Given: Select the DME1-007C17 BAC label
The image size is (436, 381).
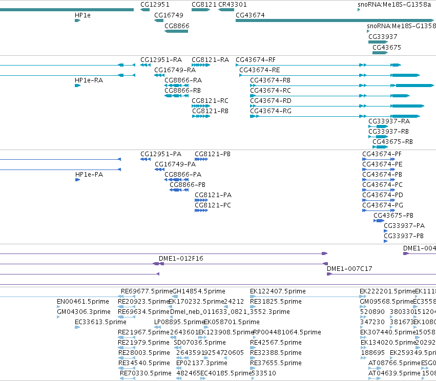Looking at the screenshot, I should [349, 269].
